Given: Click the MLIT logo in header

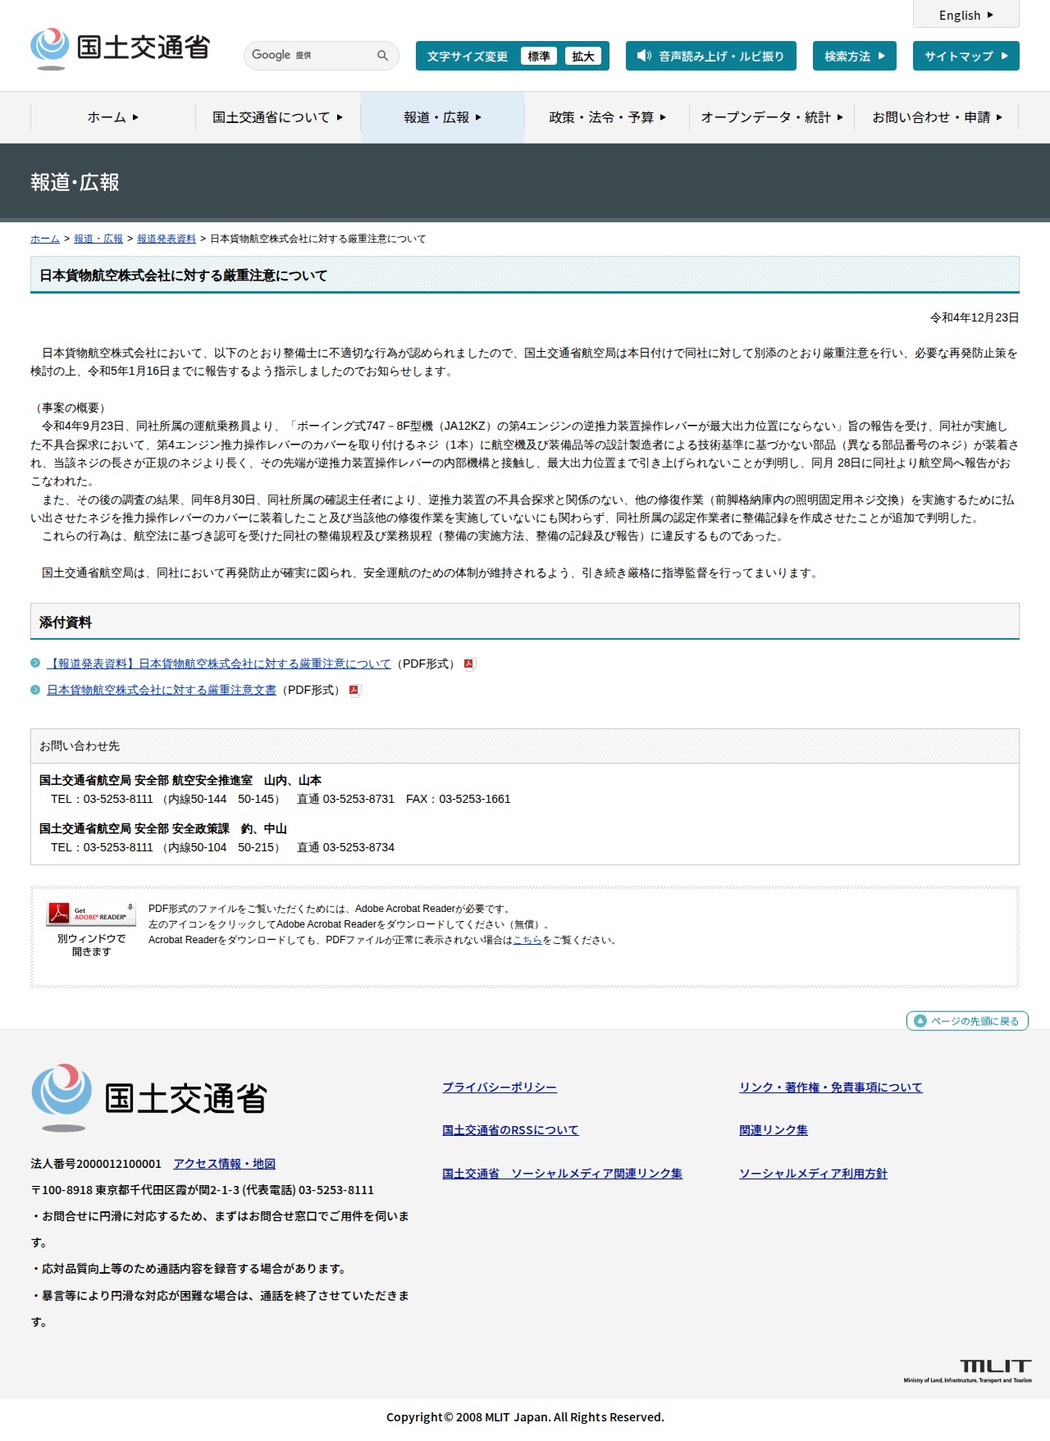Looking at the screenshot, I should click(x=121, y=48).
